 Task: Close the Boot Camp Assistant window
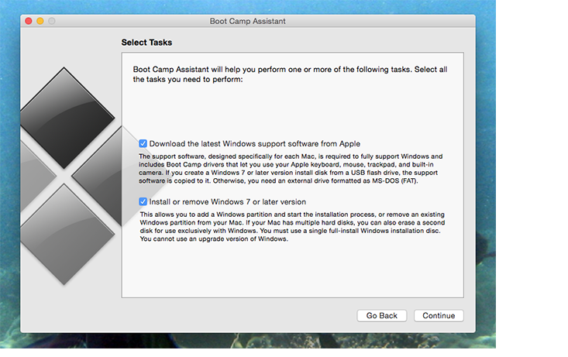(29, 21)
